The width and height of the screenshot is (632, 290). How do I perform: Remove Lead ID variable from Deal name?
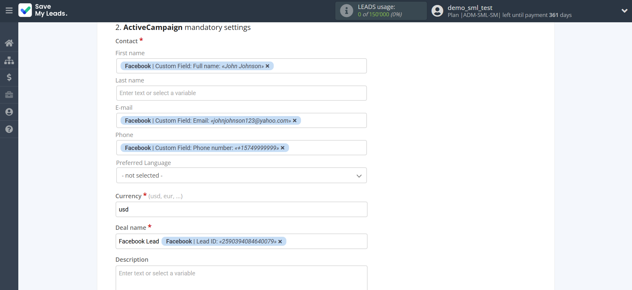point(280,242)
